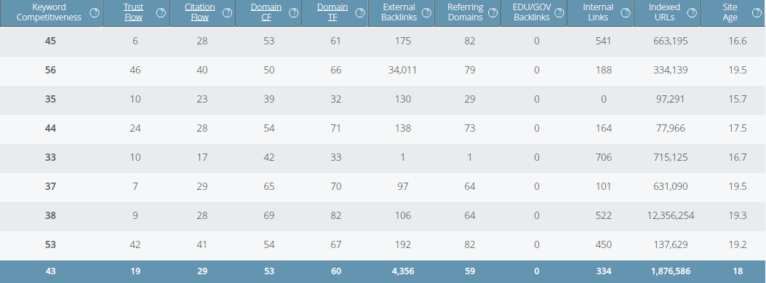The image size is (766, 283).
Task: Click external backlinks value 130
Action: (402, 99)
